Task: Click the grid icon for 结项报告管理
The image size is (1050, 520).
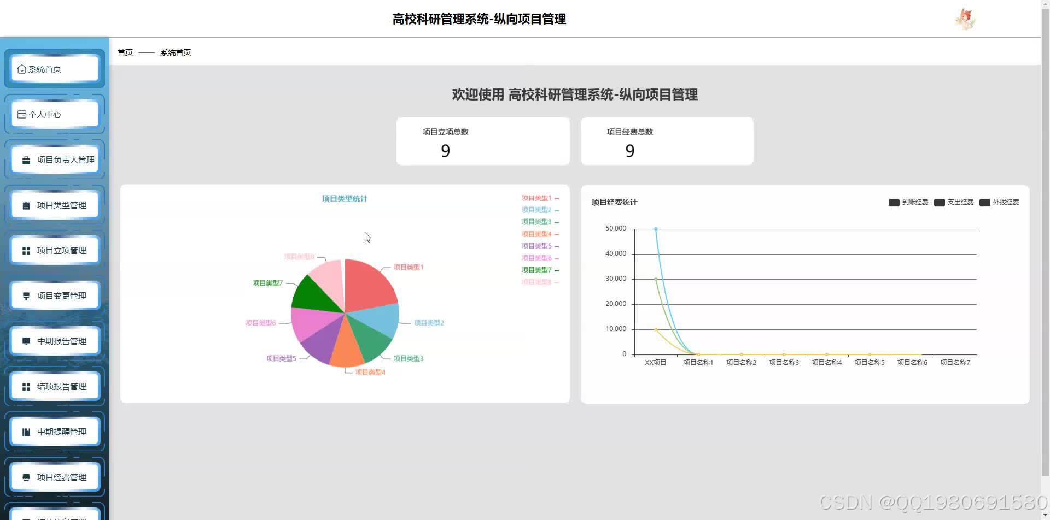Action: pos(26,387)
